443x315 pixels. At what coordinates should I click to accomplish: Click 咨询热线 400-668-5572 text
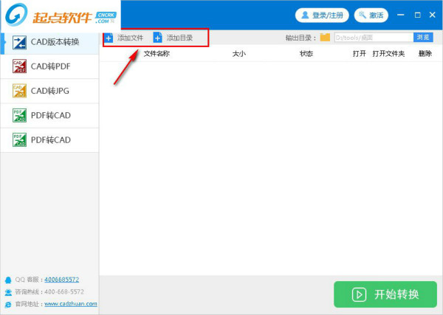[49, 292]
